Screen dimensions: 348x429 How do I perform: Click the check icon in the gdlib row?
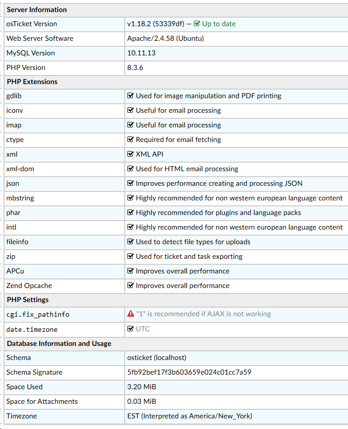tap(131, 96)
